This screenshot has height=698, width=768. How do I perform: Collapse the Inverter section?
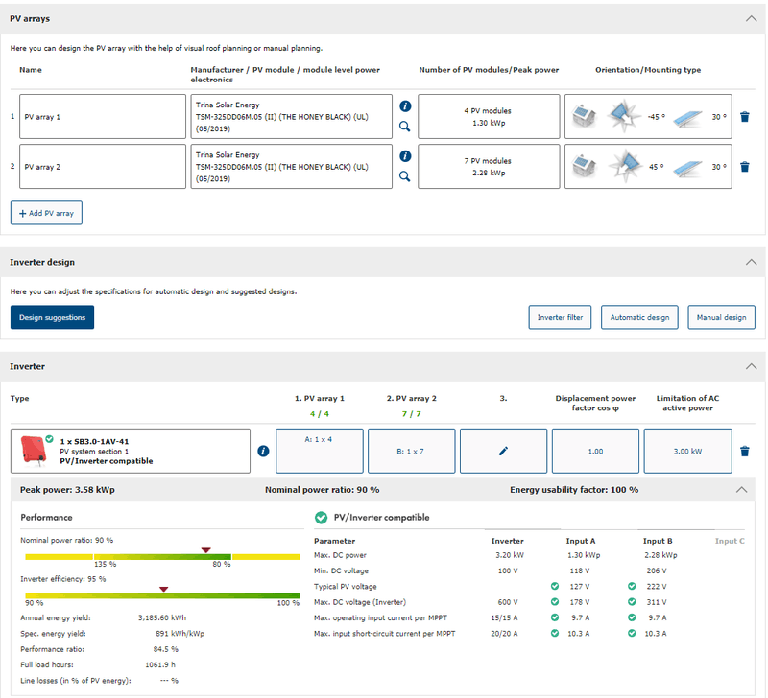[750, 366]
